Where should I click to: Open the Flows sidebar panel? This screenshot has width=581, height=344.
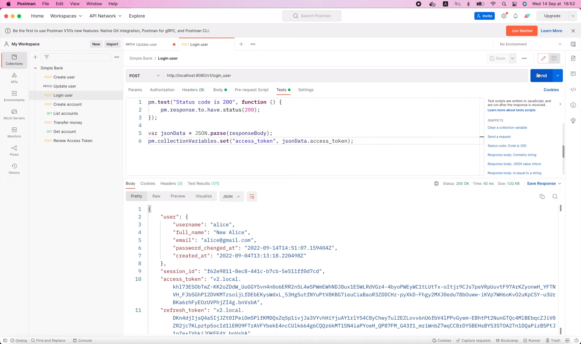click(x=14, y=150)
